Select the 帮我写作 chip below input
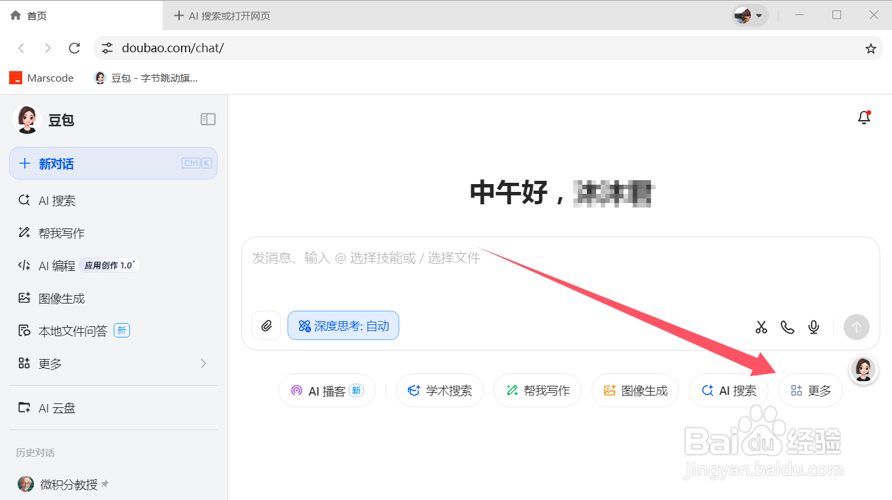This screenshot has height=500, width=892. 537,390
